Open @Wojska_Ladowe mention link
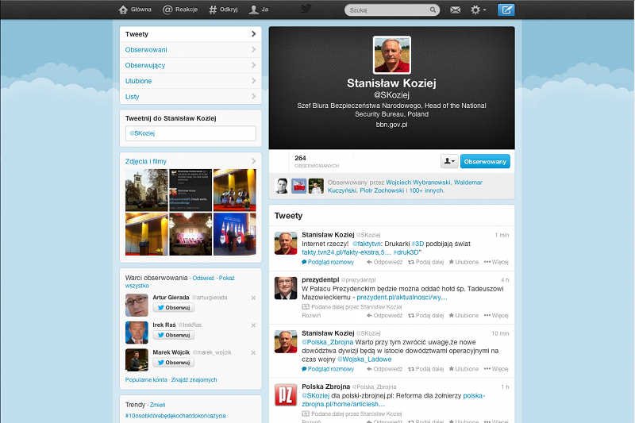Screen dimensions: 635x423 click(x=364, y=359)
